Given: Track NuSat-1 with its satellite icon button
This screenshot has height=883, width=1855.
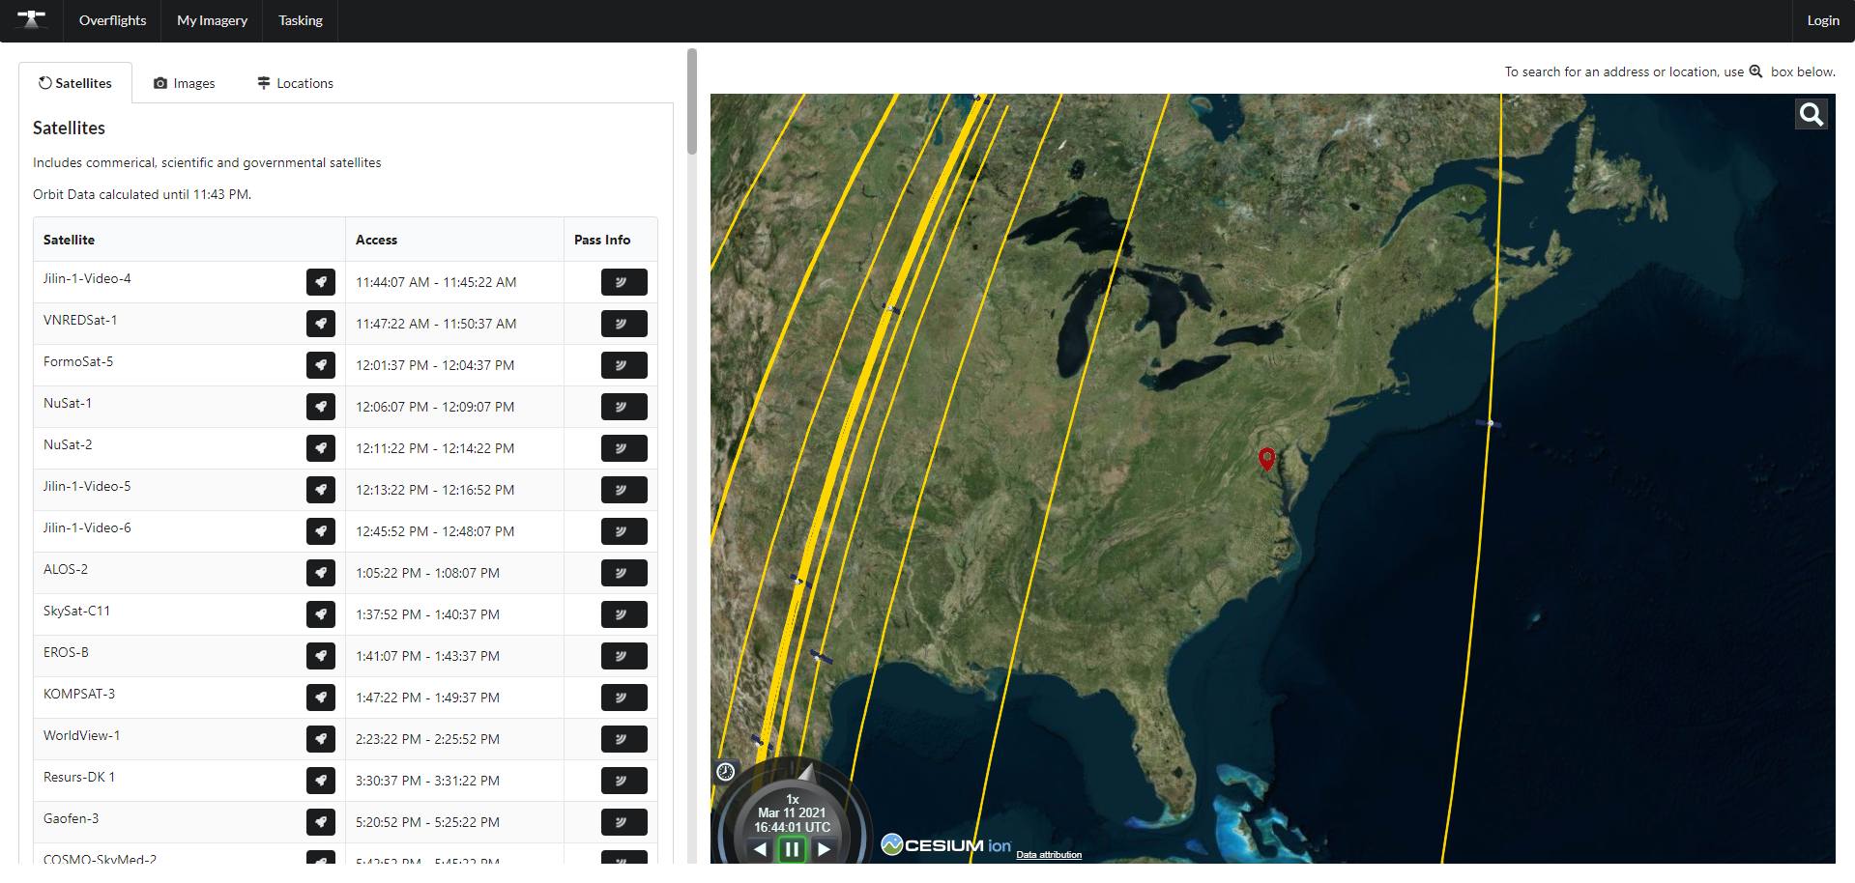Looking at the screenshot, I should pos(321,407).
